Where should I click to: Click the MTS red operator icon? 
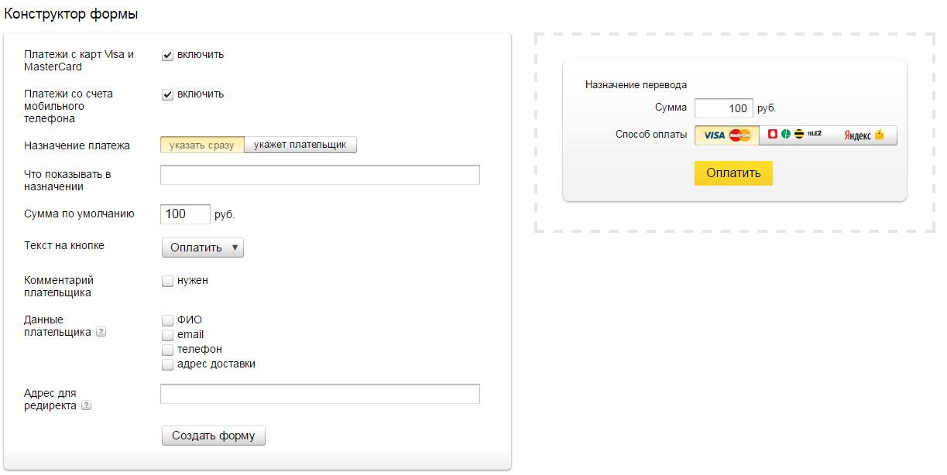pyautogui.click(x=772, y=135)
